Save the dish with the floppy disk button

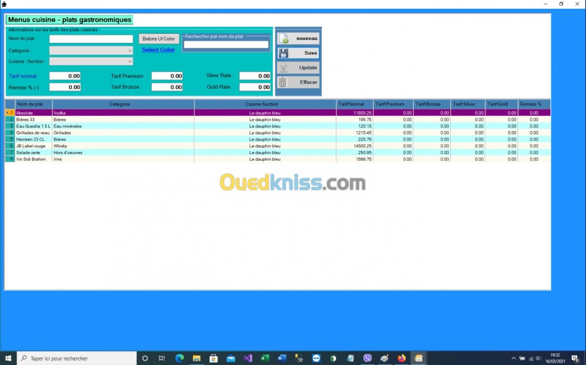298,53
